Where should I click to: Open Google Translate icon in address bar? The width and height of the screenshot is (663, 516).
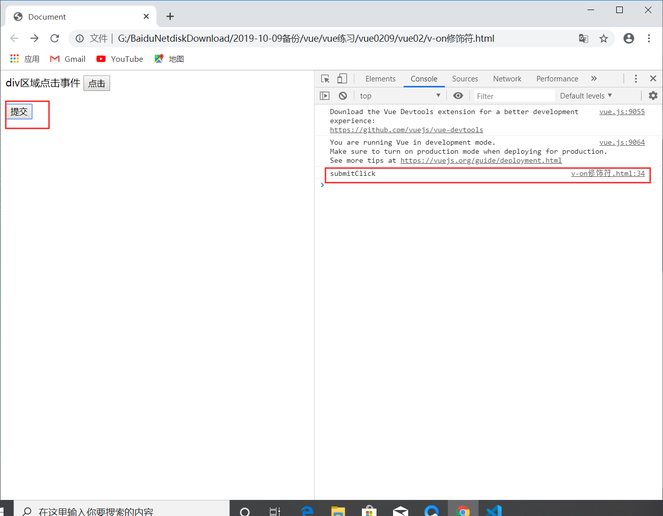coord(583,38)
